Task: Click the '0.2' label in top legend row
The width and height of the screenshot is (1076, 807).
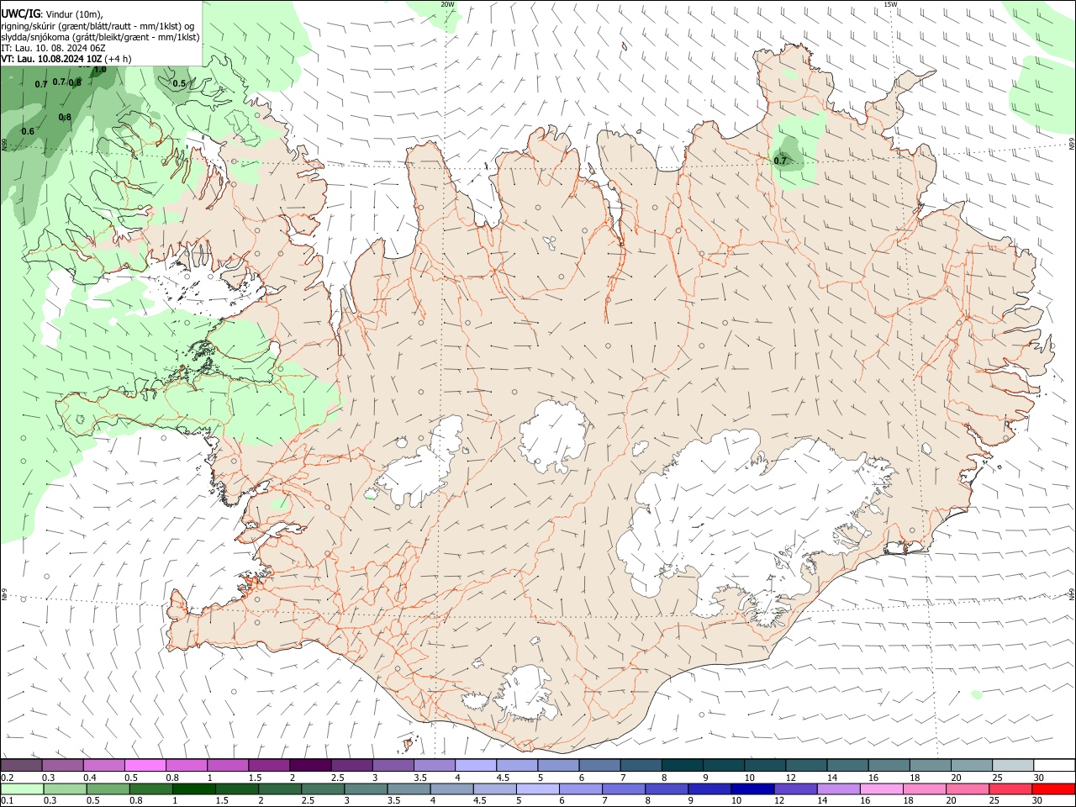Action: click(x=7, y=778)
